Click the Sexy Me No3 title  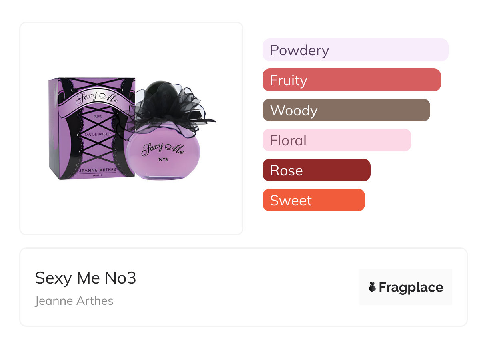(86, 278)
